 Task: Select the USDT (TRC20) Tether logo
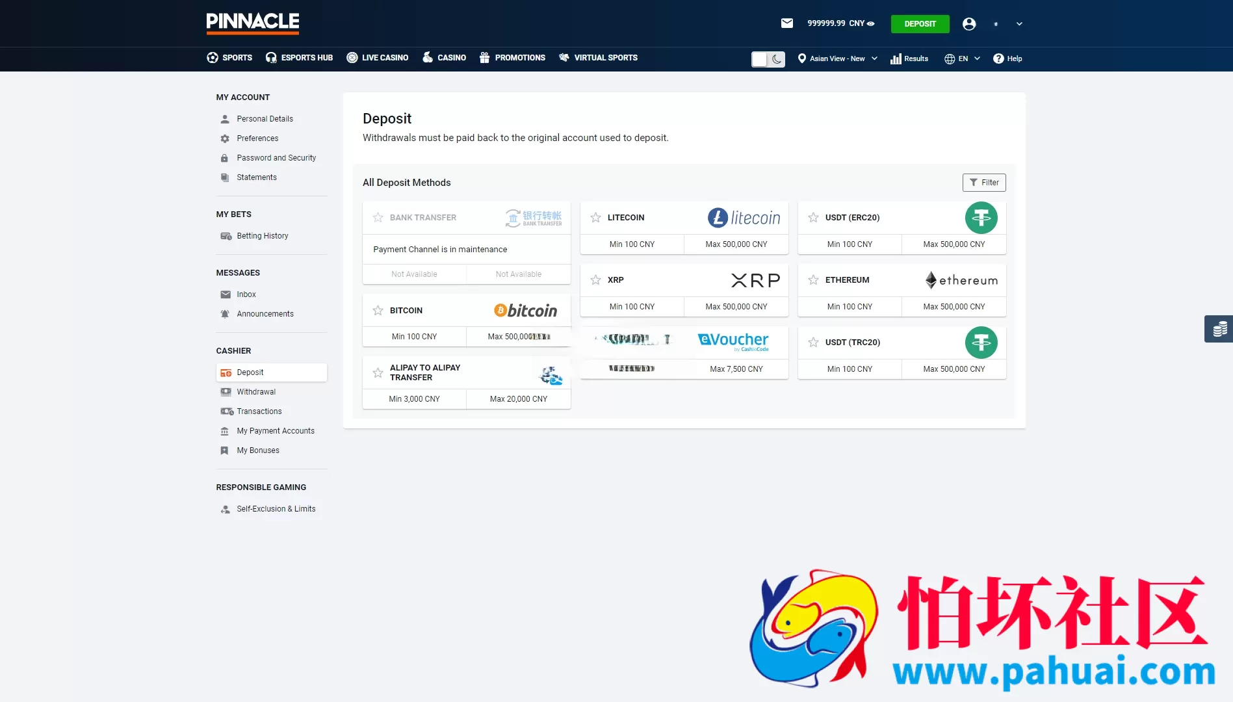click(981, 343)
